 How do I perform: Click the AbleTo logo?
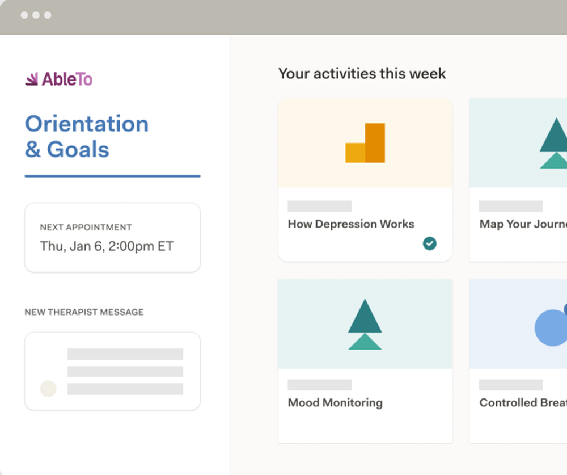click(59, 79)
